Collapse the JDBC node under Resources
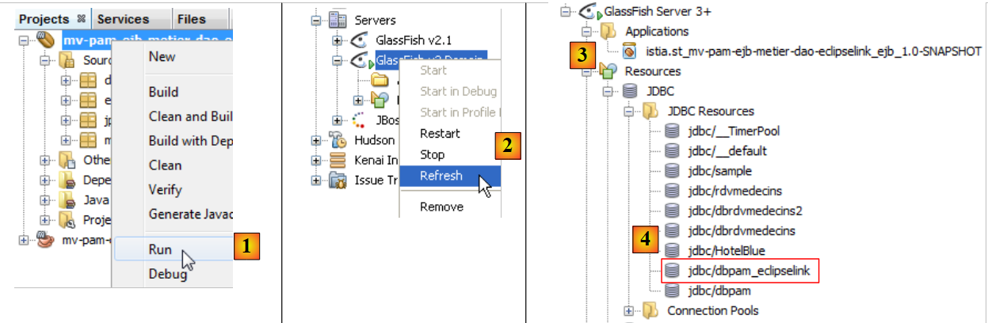This screenshot has height=323, width=988. [609, 92]
